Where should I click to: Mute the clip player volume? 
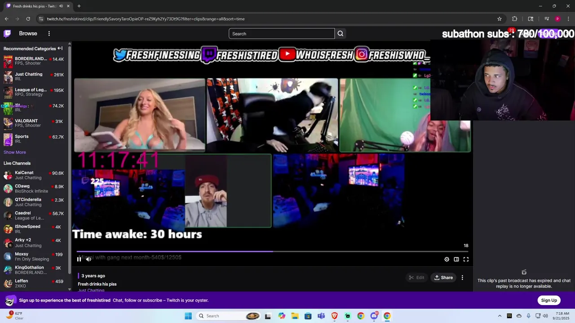click(x=88, y=259)
